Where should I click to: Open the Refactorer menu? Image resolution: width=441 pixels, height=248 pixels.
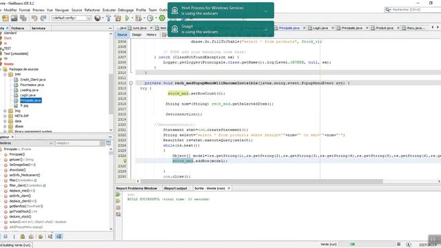(x=92, y=10)
